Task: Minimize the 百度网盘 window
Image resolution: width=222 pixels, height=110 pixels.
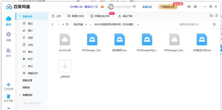Action: (x=205, y=7)
